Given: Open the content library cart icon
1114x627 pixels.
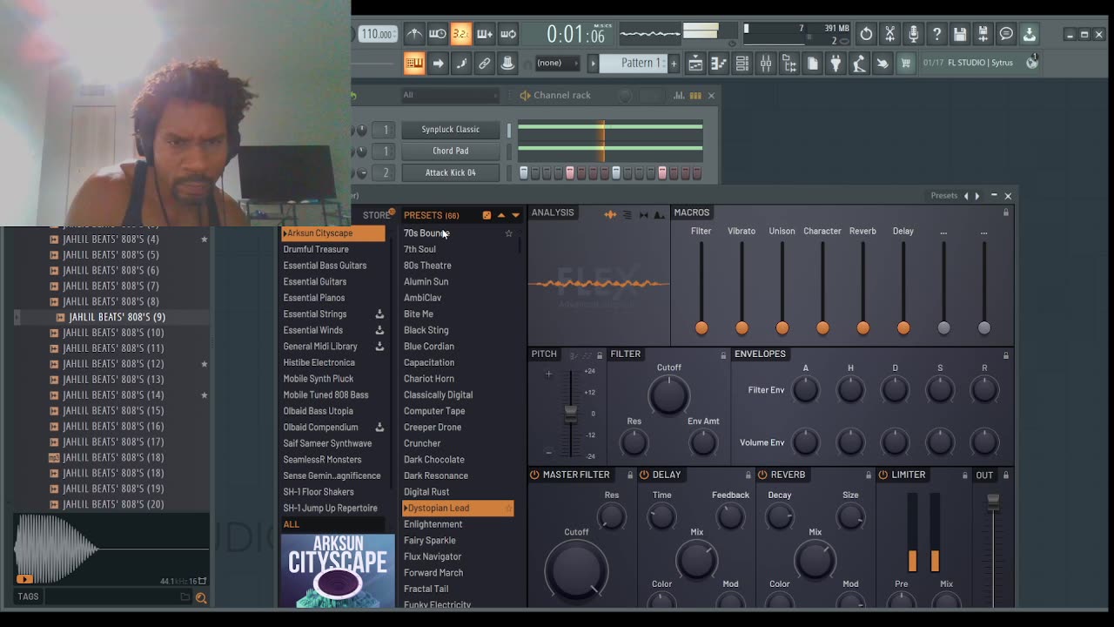Looking at the screenshot, I should (906, 63).
